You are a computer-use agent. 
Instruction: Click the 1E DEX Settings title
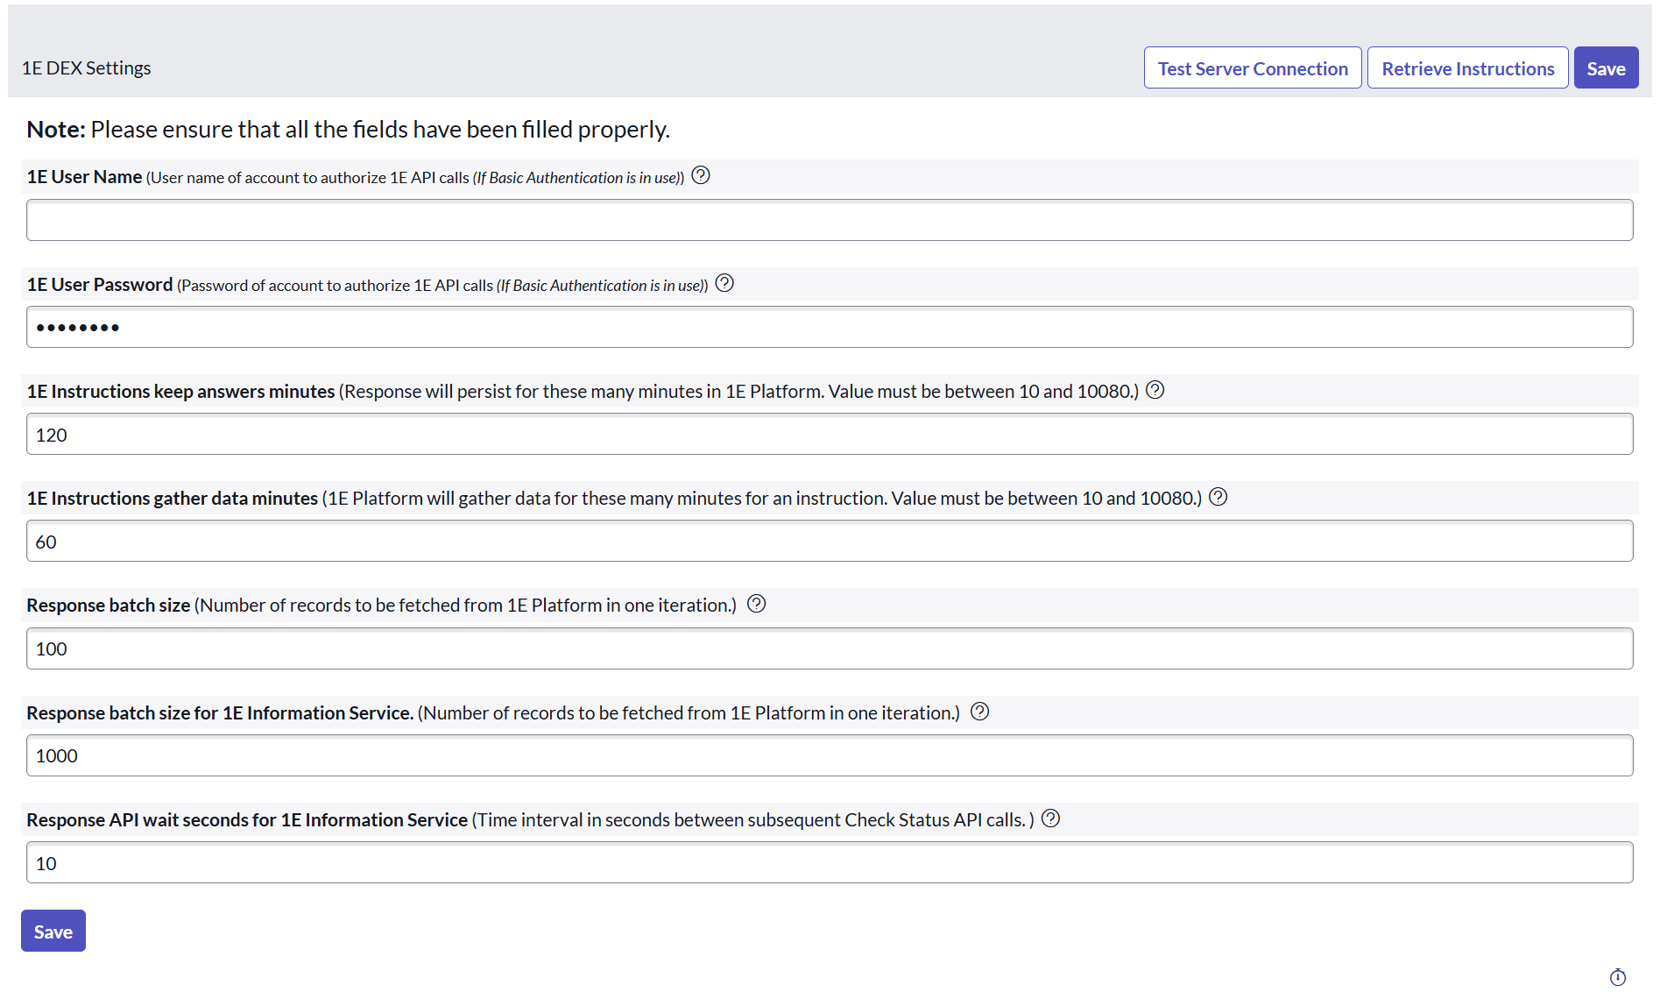(87, 68)
